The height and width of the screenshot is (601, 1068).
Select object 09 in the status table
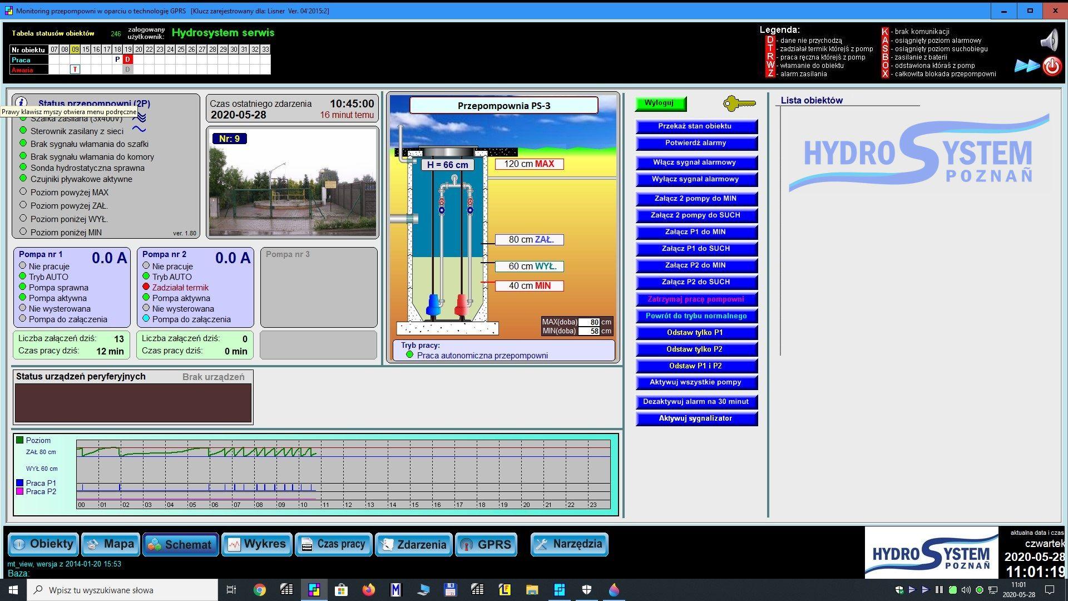pyautogui.click(x=75, y=50)
